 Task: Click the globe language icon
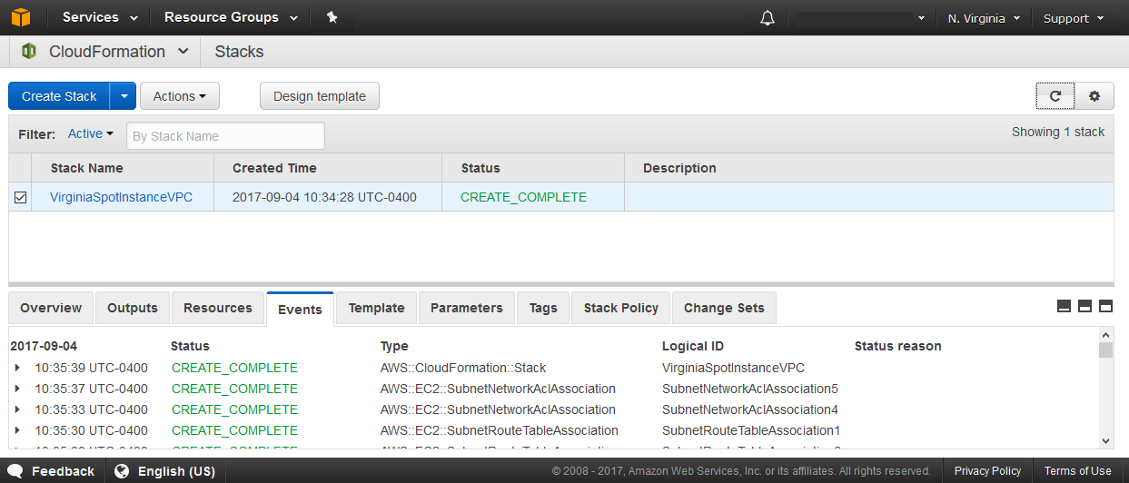click(x=122, y=471)
